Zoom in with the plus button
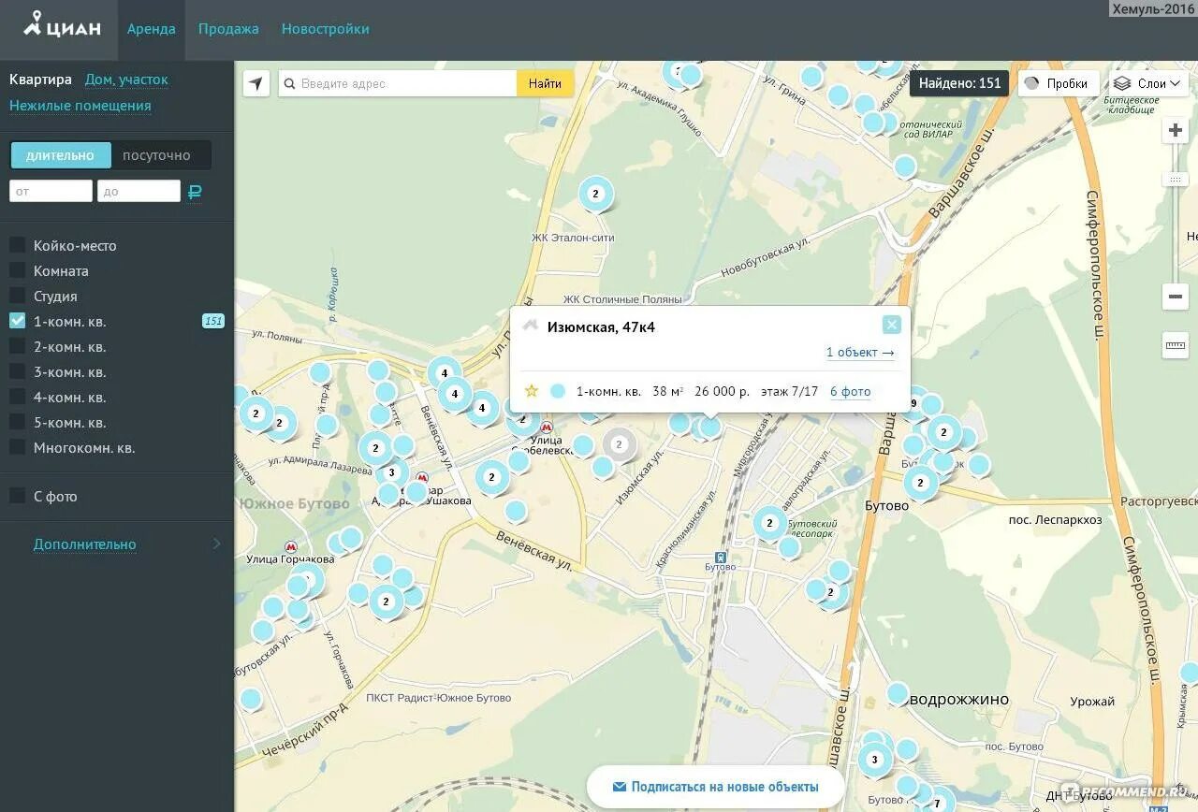Viewport: 1198px width, 812px height. click(1176, 131)
